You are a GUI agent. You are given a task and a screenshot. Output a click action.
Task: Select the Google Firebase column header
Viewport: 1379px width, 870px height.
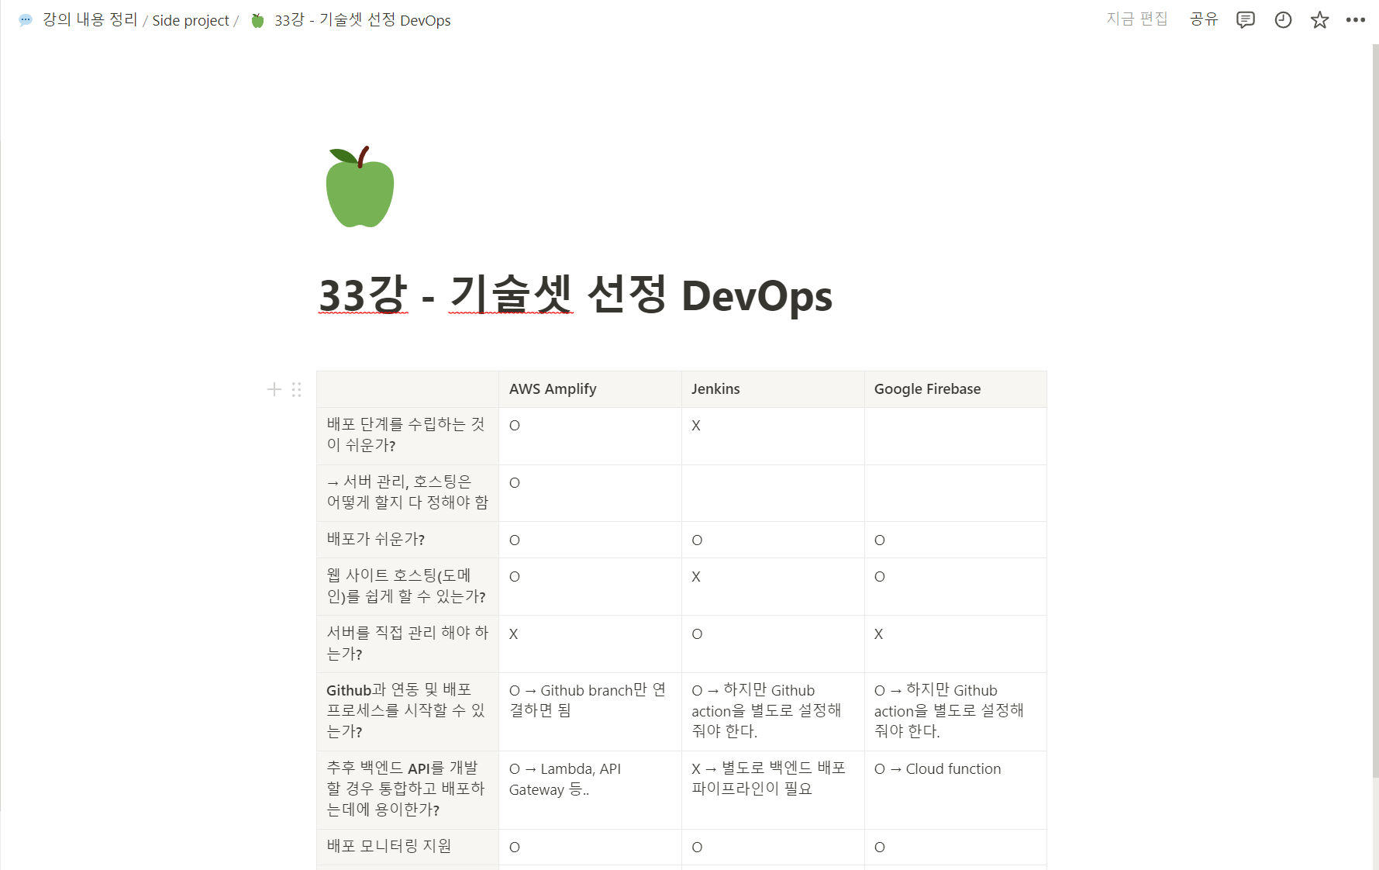click(x=956, y=389)
